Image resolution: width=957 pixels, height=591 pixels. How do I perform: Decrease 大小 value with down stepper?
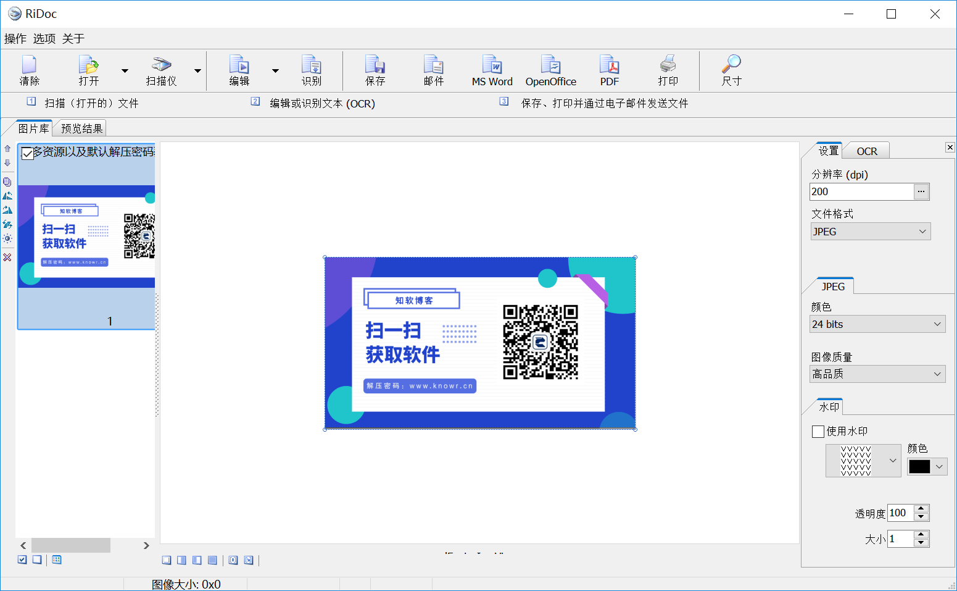921,543
